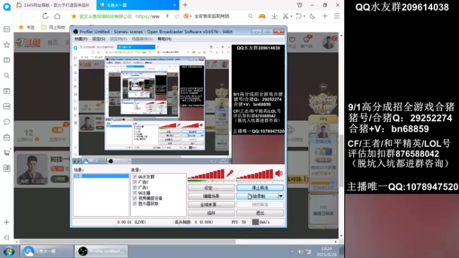Viewport: 459px width, 258px height.
Task: Click the 退出 button in OBS
Action: [x=260, y=213]
